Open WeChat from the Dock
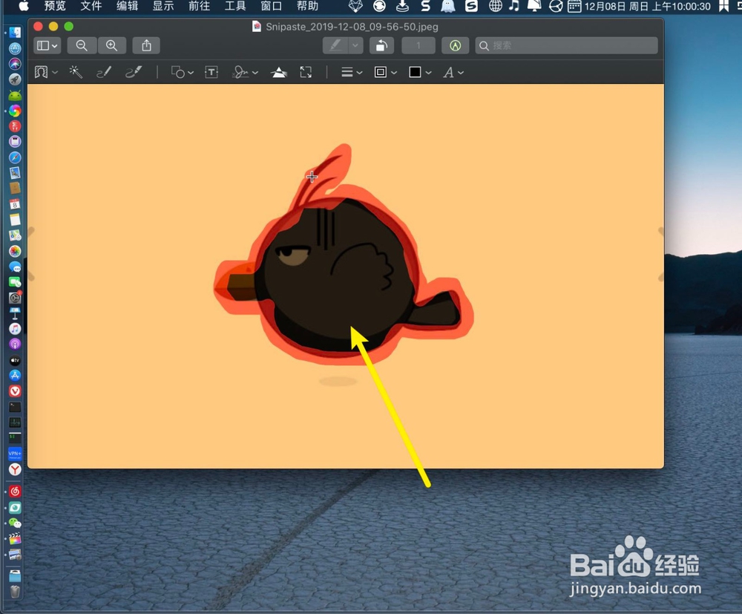Viewport: 742px width, 614px height. pos(15,523)
